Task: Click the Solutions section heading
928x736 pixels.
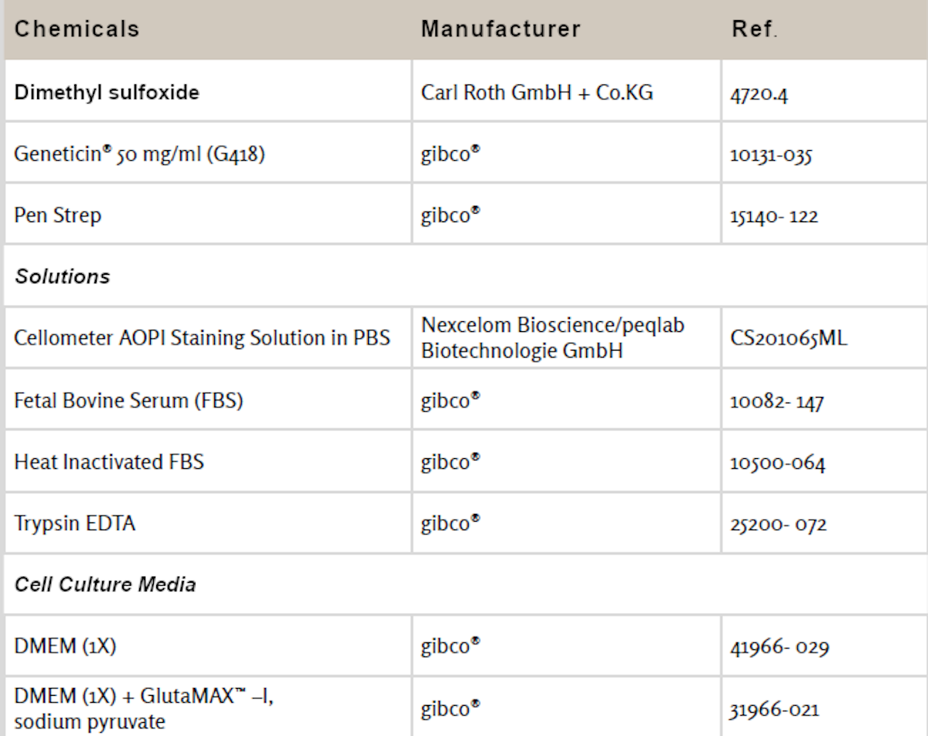Action: (x=62, y=276)
